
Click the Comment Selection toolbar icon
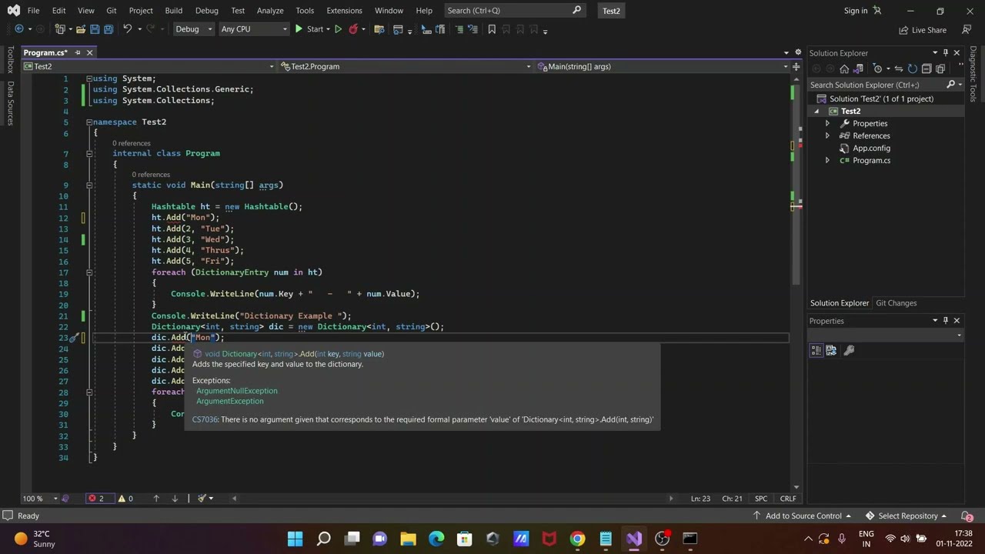pyautogui.click(x=459, y=29)
